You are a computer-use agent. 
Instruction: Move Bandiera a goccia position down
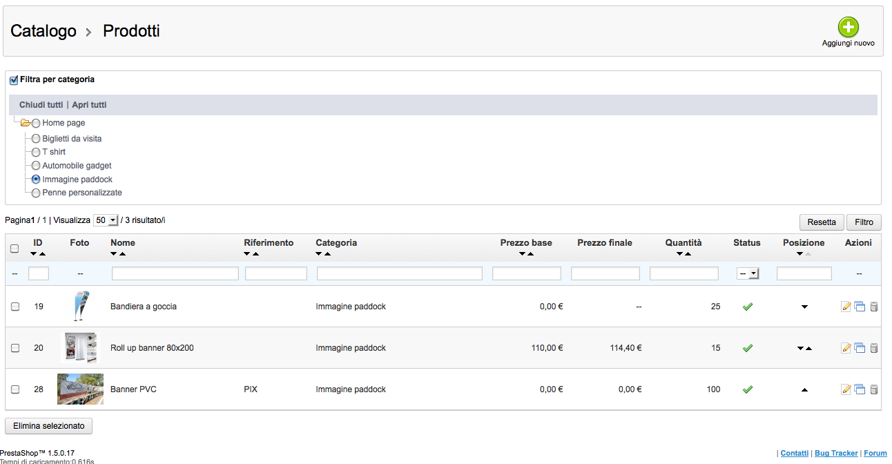[x=804, y=307]
